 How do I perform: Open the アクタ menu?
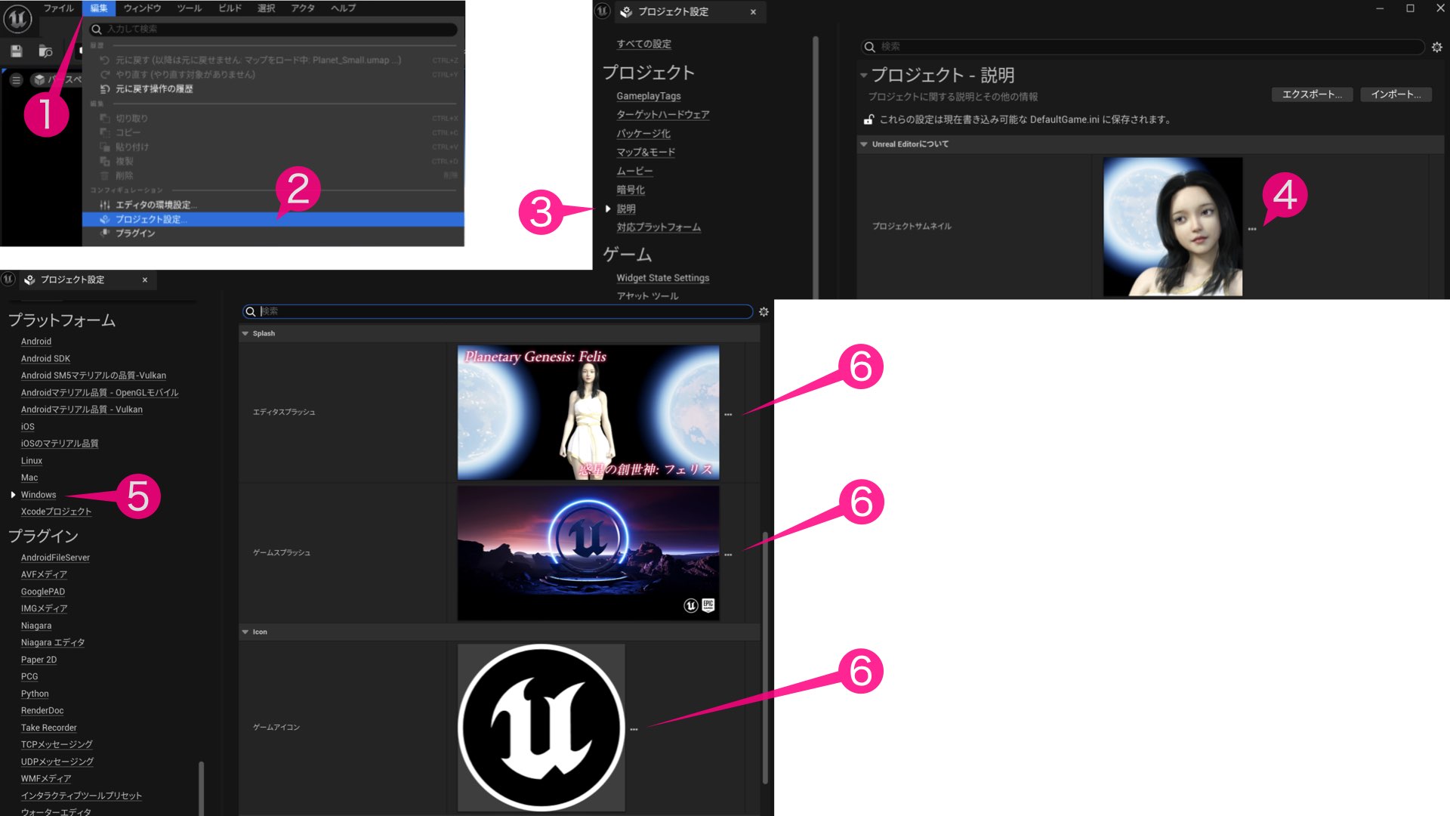tap(303, 8)
